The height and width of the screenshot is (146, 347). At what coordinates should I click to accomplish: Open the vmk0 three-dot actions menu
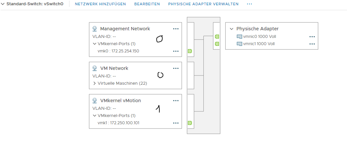(176, 51)
